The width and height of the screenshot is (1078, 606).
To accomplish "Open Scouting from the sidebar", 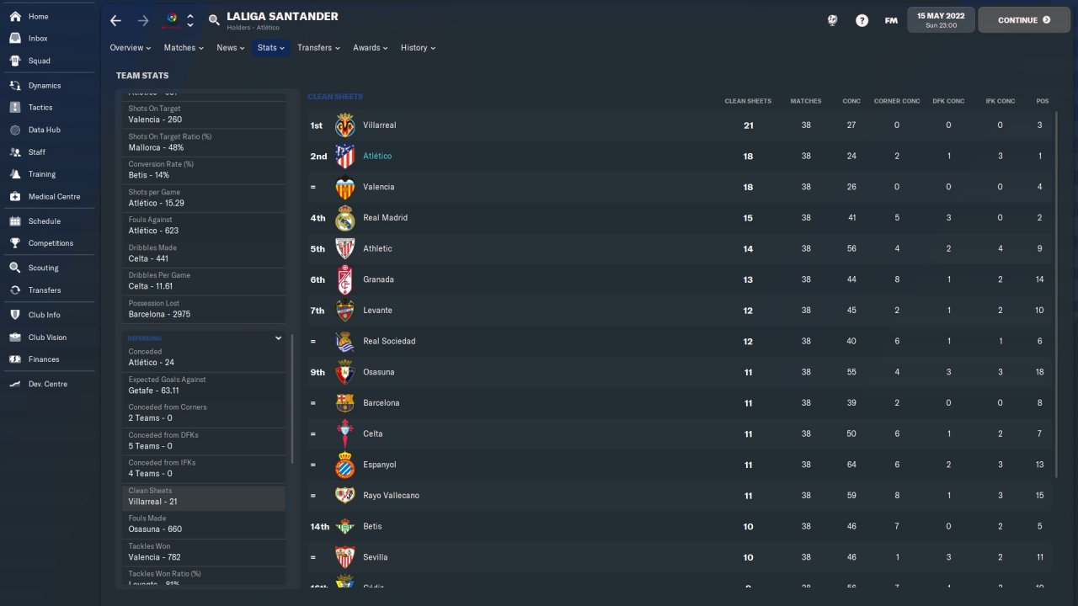I will 43,268.
